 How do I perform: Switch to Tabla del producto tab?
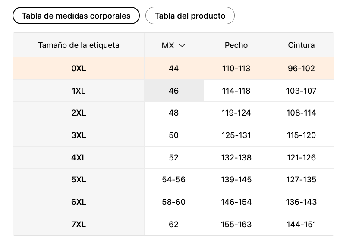tap(190, 16)
